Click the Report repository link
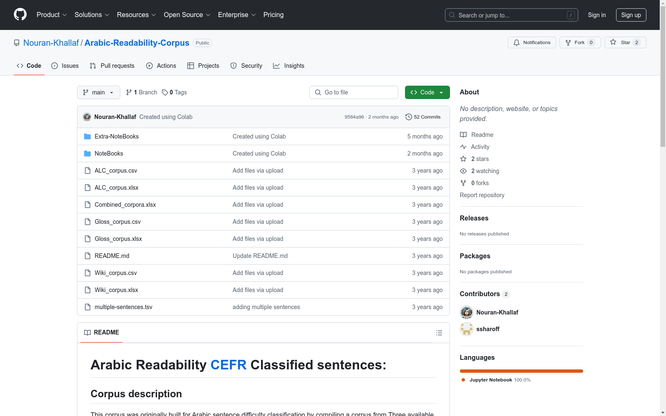666x416 pixels. point(482,195)
